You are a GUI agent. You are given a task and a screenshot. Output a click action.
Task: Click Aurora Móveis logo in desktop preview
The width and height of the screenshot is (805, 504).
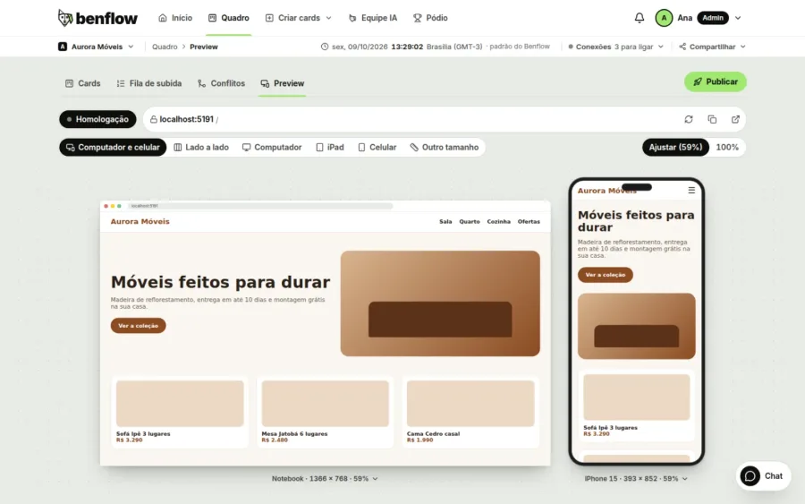click(x=140, y=222)
